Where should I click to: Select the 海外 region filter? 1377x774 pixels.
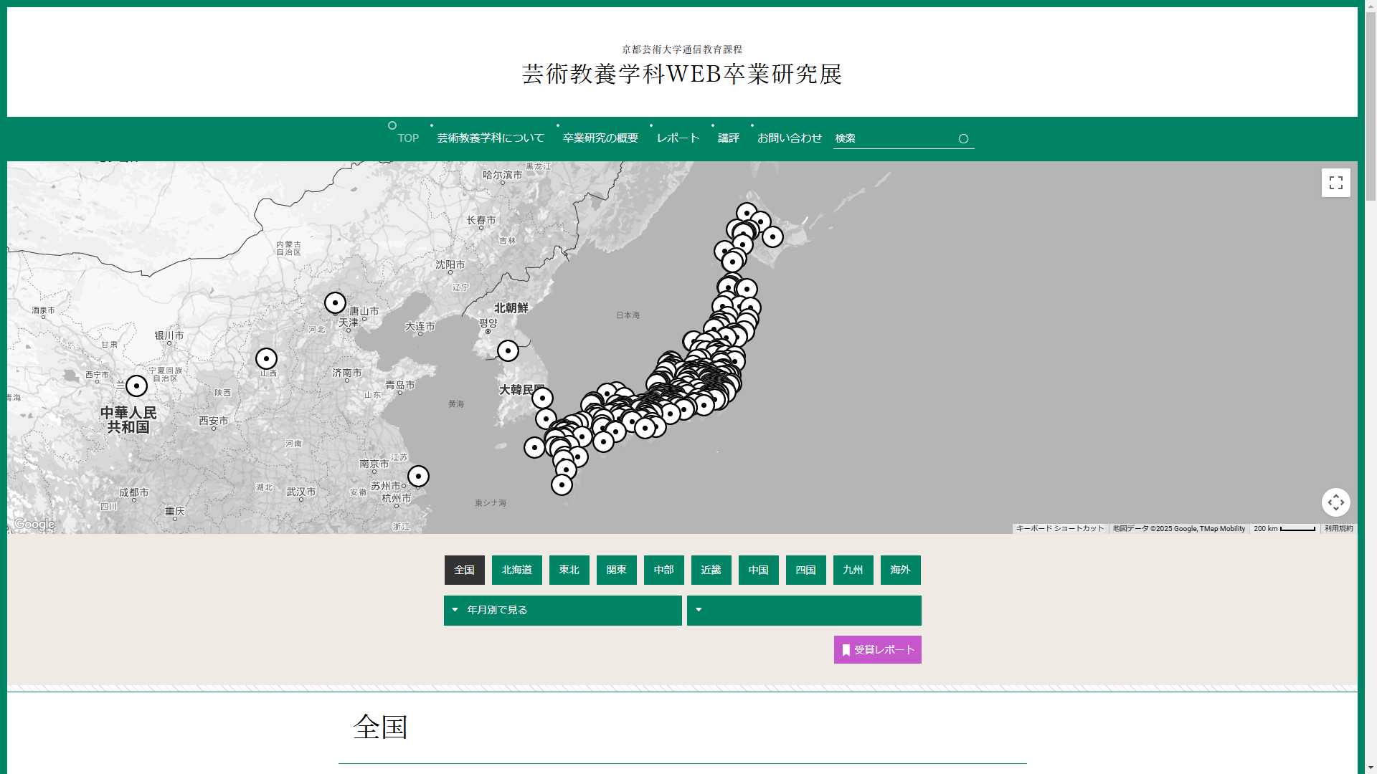pyautogui.click(x=900, y=570)
